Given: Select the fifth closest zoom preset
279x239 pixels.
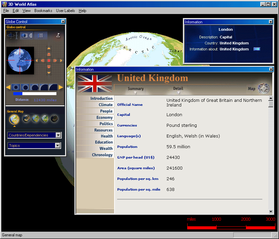Looking at the screenshot, I should pos(53,87).
